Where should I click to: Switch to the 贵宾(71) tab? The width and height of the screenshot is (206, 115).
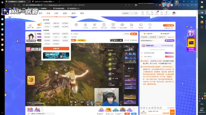(x=162, y=37)
